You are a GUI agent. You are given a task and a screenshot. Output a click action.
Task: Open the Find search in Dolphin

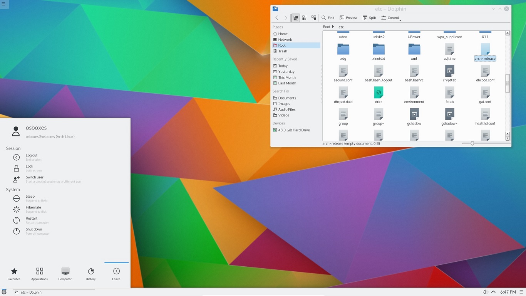[328, 18]
